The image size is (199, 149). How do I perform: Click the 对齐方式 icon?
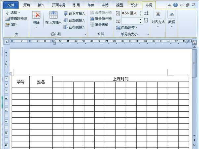click(158, 14)
